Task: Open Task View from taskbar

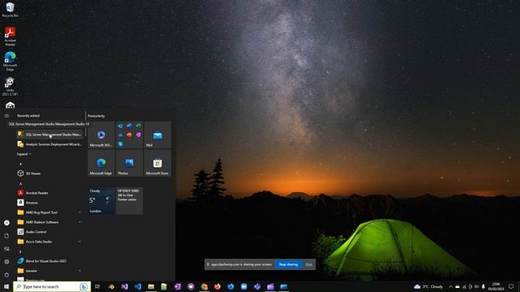Action: click(x=97, y=286)
